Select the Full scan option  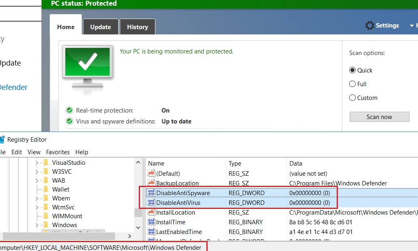(352, 84)
